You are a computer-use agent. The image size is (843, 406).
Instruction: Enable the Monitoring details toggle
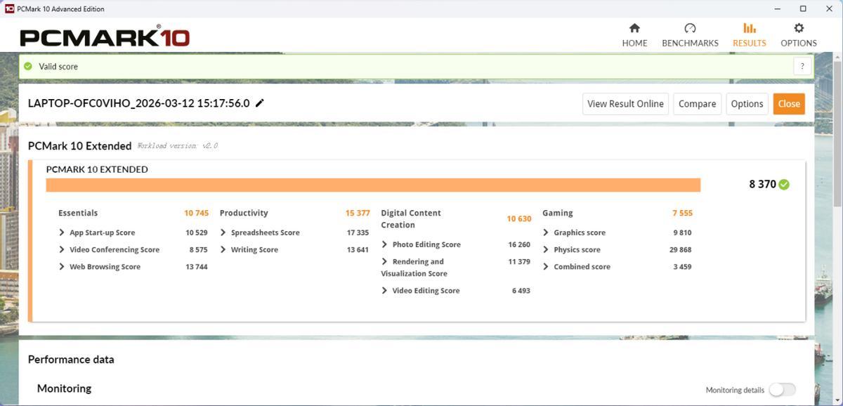point(782,390)
